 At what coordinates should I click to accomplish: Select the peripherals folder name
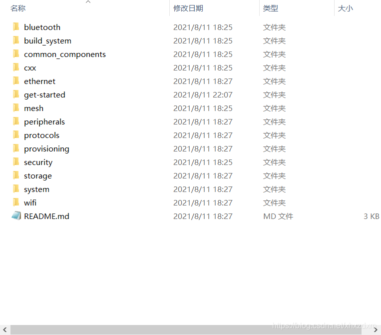click(44, 122)
